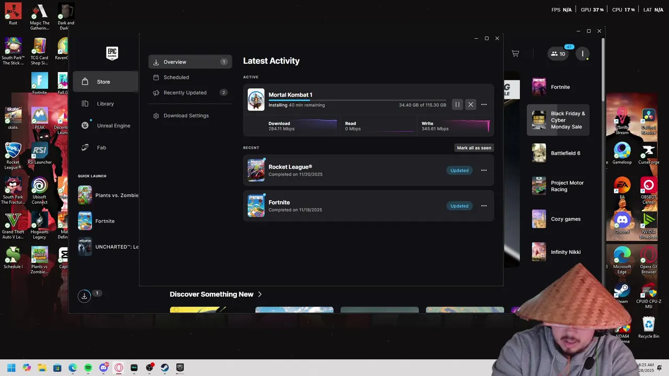
Task: Open the downloads icon at bottom of sidebar
Action: pyautogui.click(x=84, y=296)
